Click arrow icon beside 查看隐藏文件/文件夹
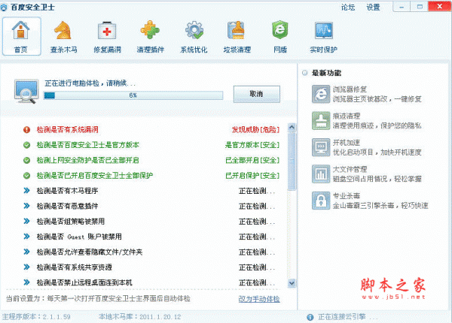Viewport: 452px width, 323px height. click(27, 252)
